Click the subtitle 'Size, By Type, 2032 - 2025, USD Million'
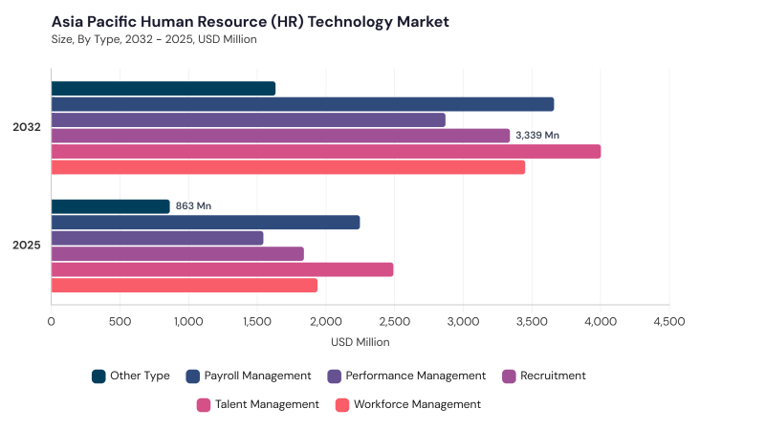 coord(154,39)
